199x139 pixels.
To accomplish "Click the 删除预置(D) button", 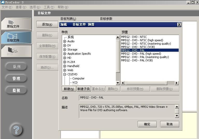I will tap(165, 89).
